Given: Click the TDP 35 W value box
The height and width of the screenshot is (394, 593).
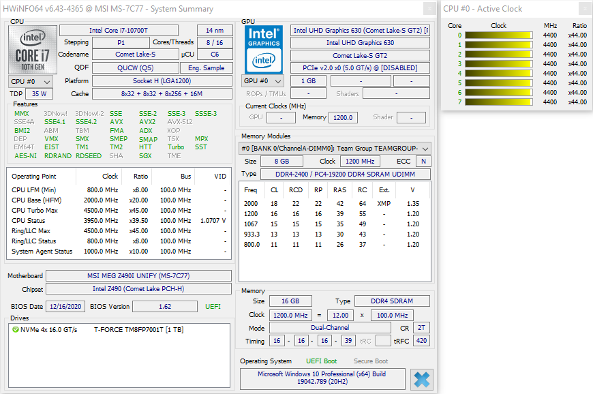Looking at the screenshot, I should [39, 94].
